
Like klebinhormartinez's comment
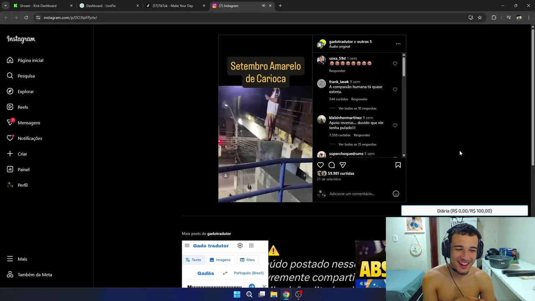tap(395, 125)
